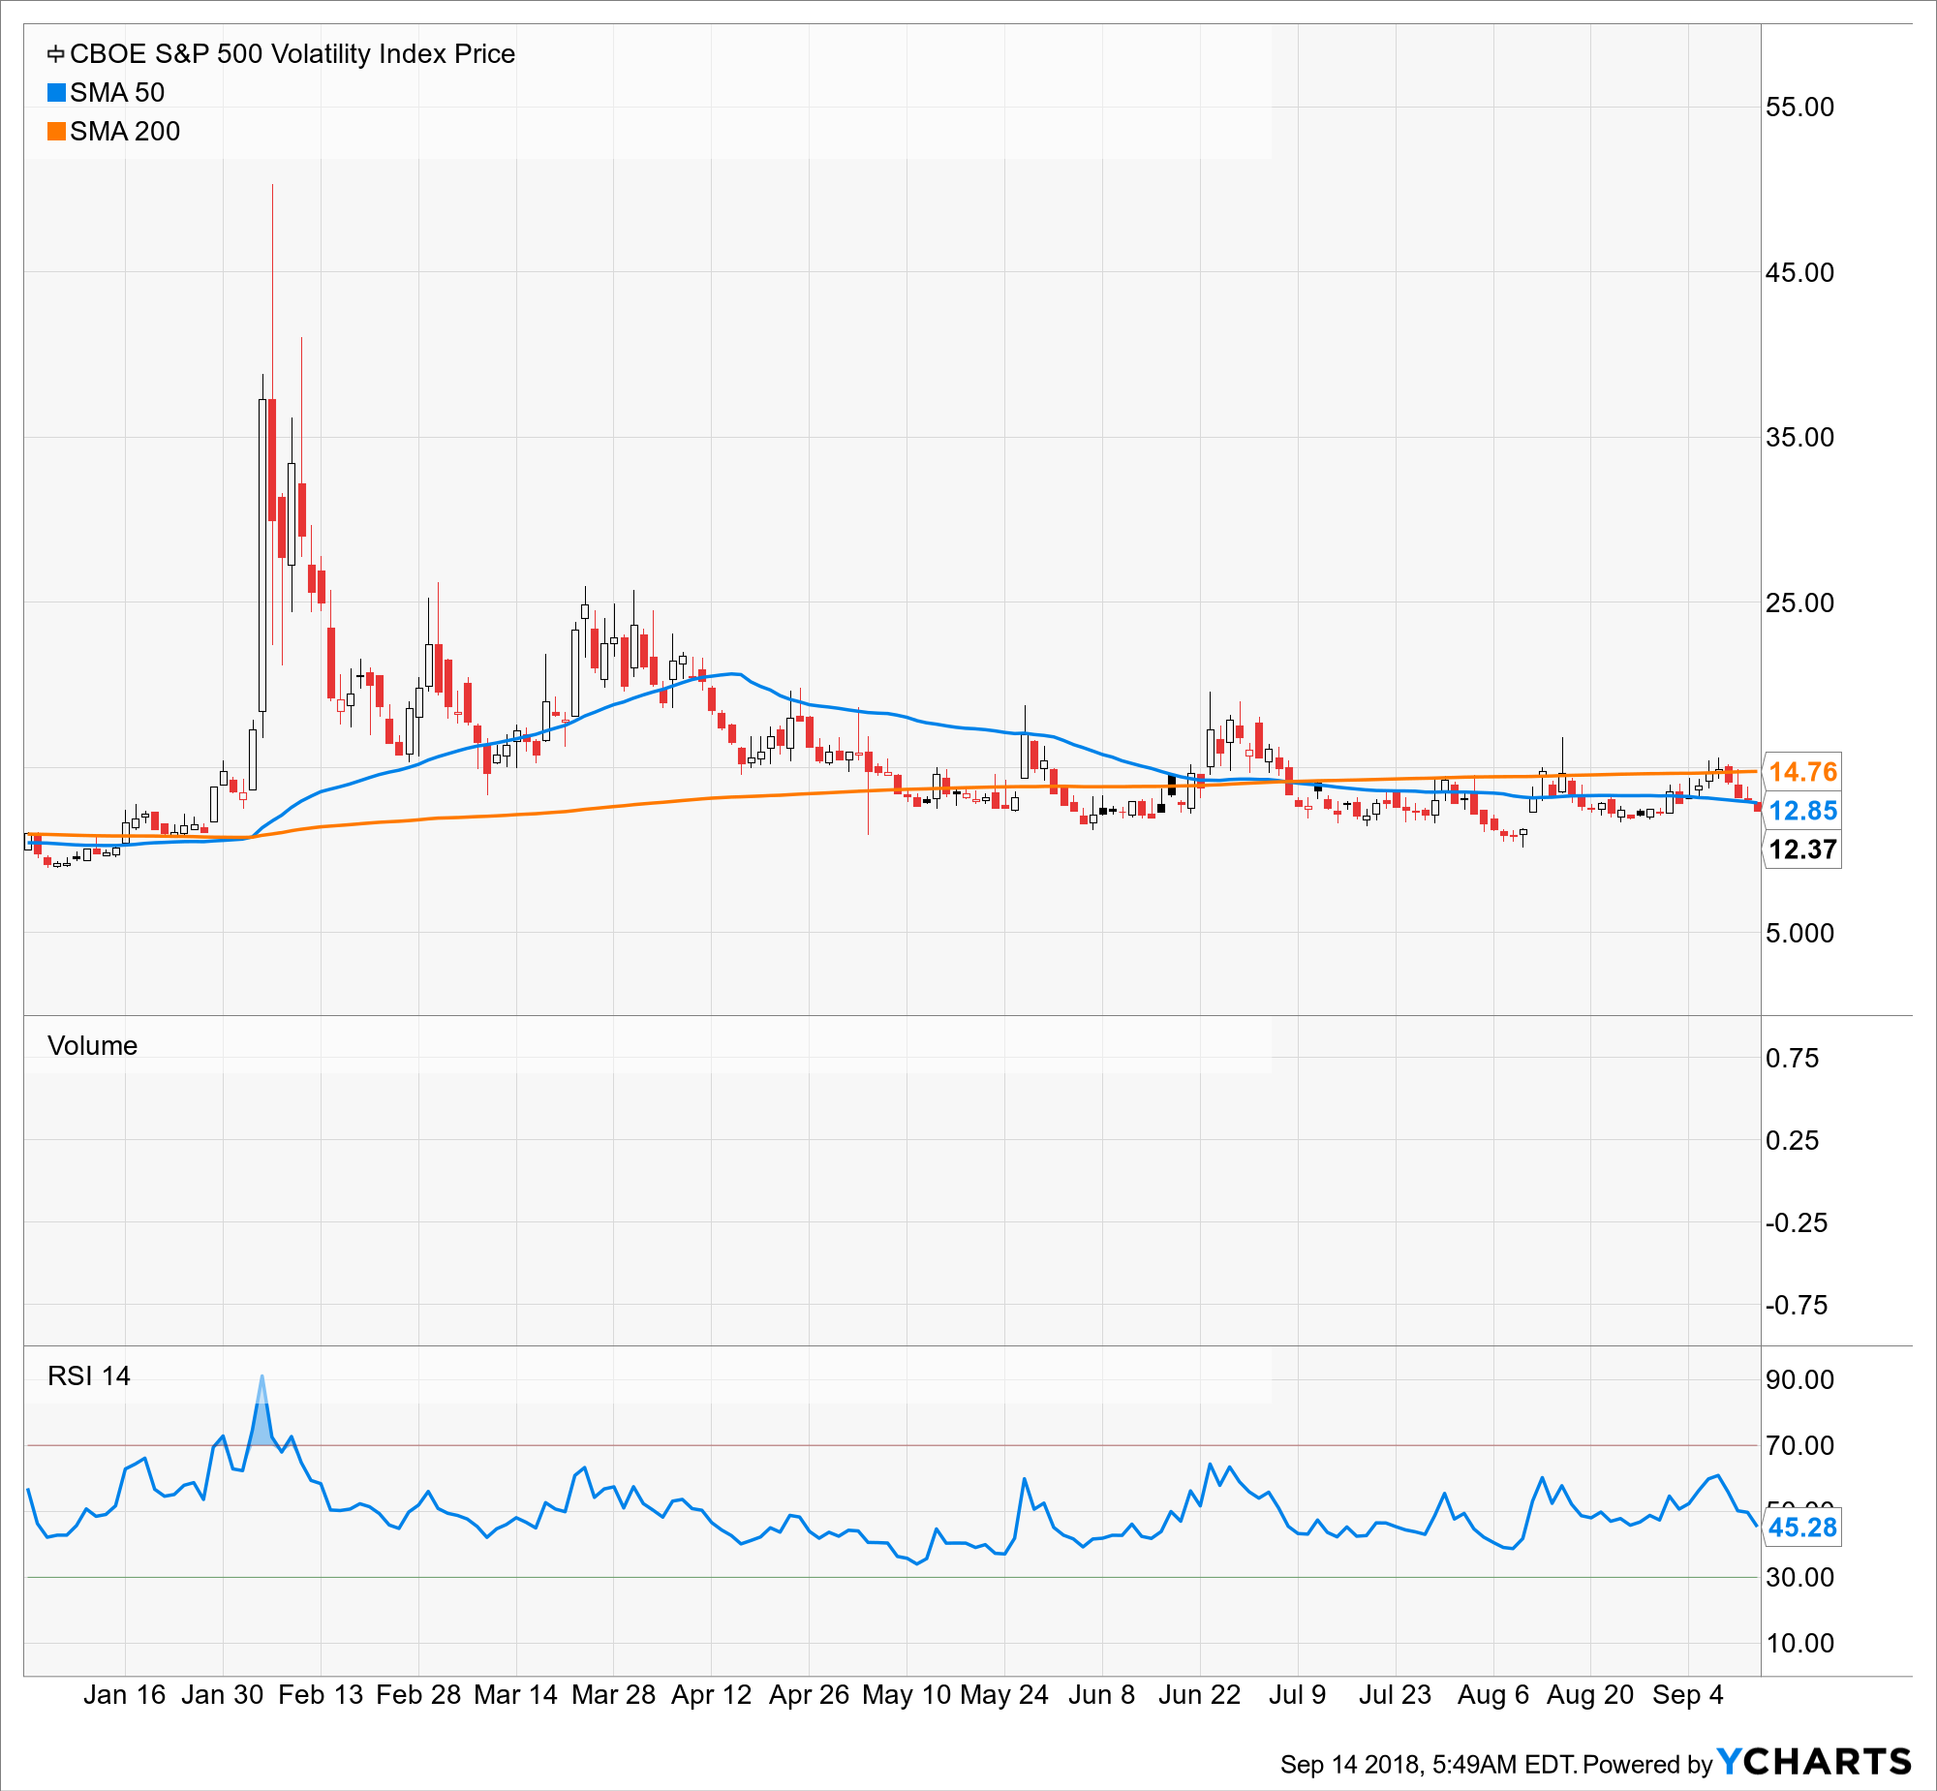Click the 35.00 price axis label
1937x1791 pixels.
(1799, 437)
